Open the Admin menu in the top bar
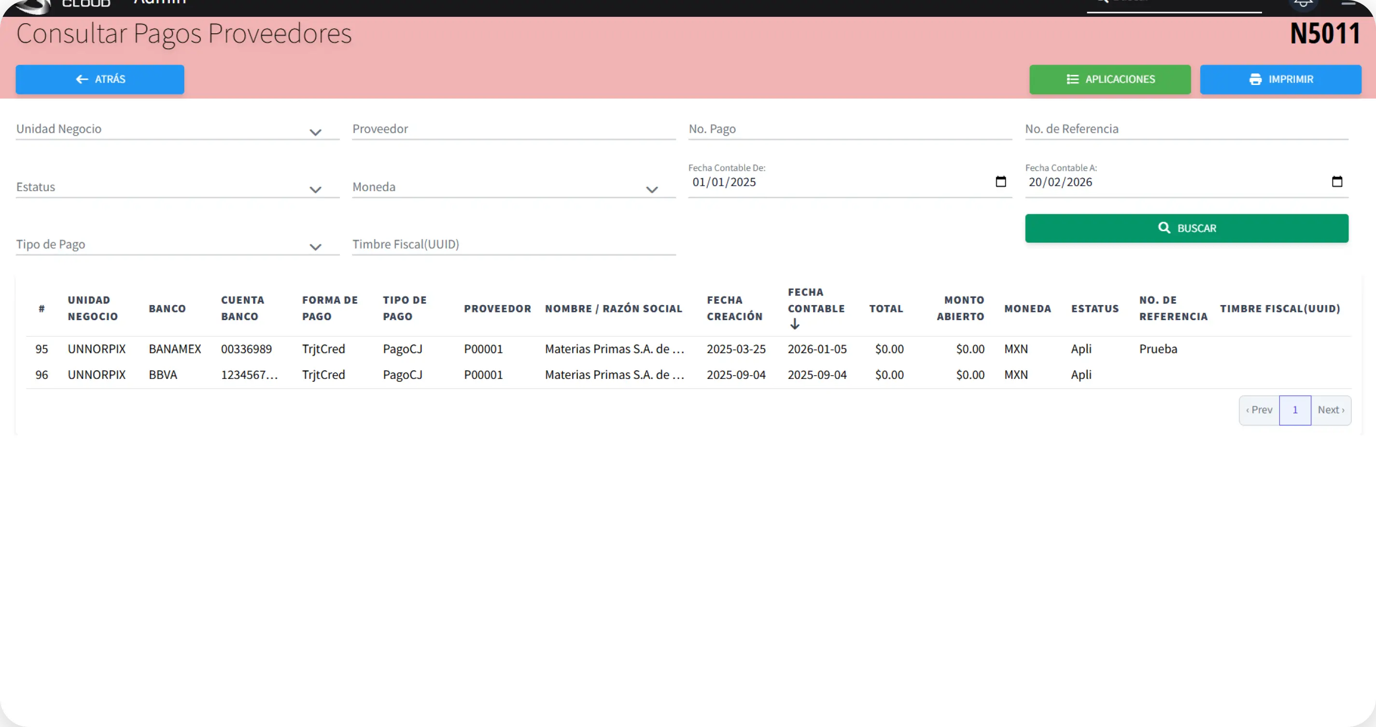Screen dimensions: 1376x727 (159, 3)
